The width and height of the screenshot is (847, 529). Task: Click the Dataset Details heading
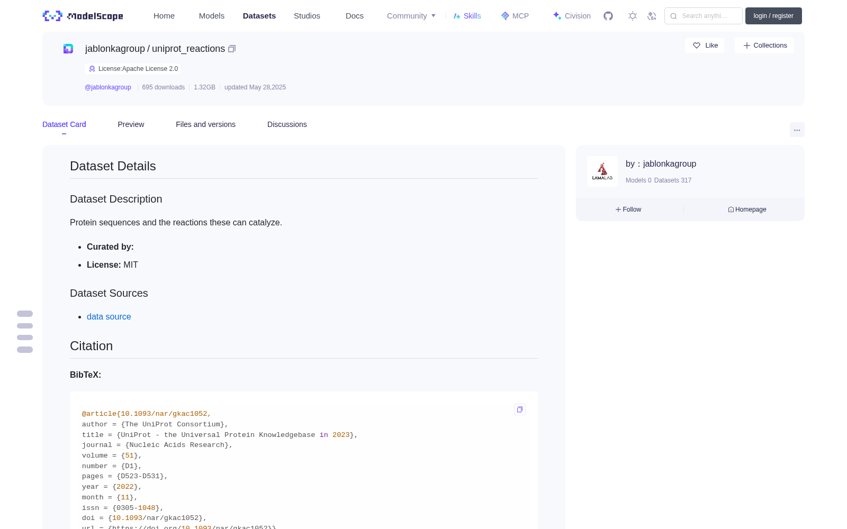(113, 166)
